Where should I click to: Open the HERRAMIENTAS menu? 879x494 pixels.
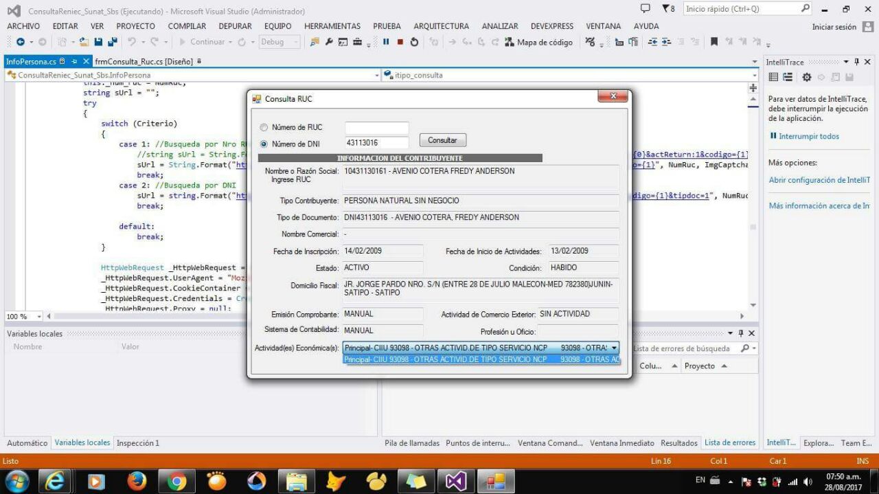[332, 26]
